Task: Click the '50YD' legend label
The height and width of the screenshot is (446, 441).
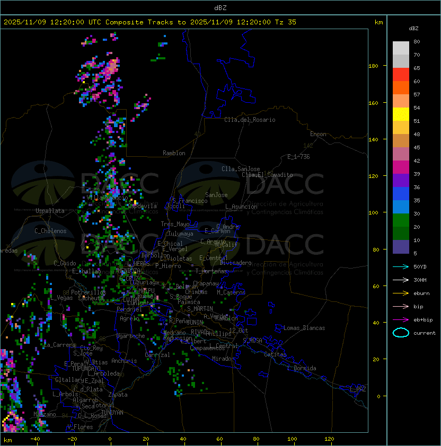Action: [x=420, y=266]
